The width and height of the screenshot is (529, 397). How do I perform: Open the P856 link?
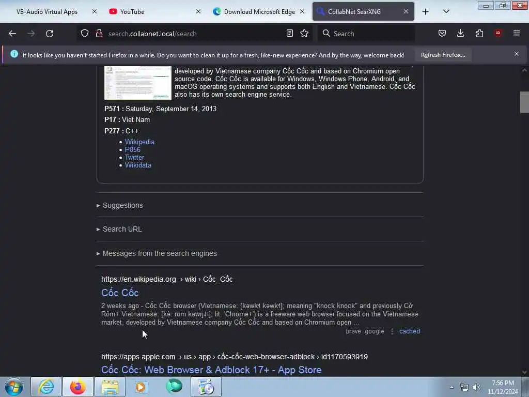(133, 149)
